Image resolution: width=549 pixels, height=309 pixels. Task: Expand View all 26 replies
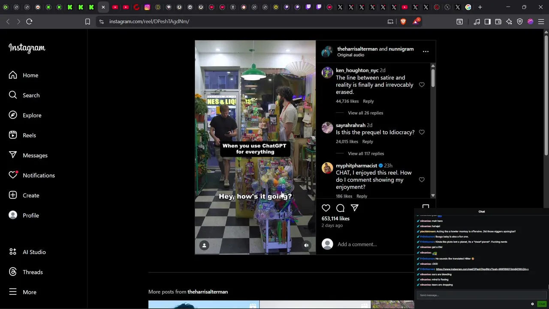365,113
